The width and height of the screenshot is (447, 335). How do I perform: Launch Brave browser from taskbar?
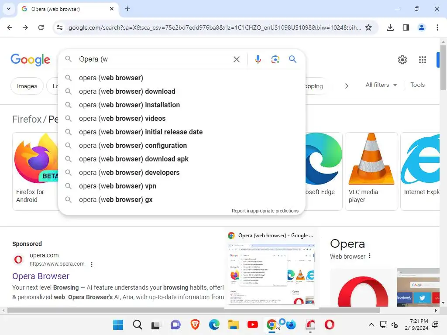(195, 325)
